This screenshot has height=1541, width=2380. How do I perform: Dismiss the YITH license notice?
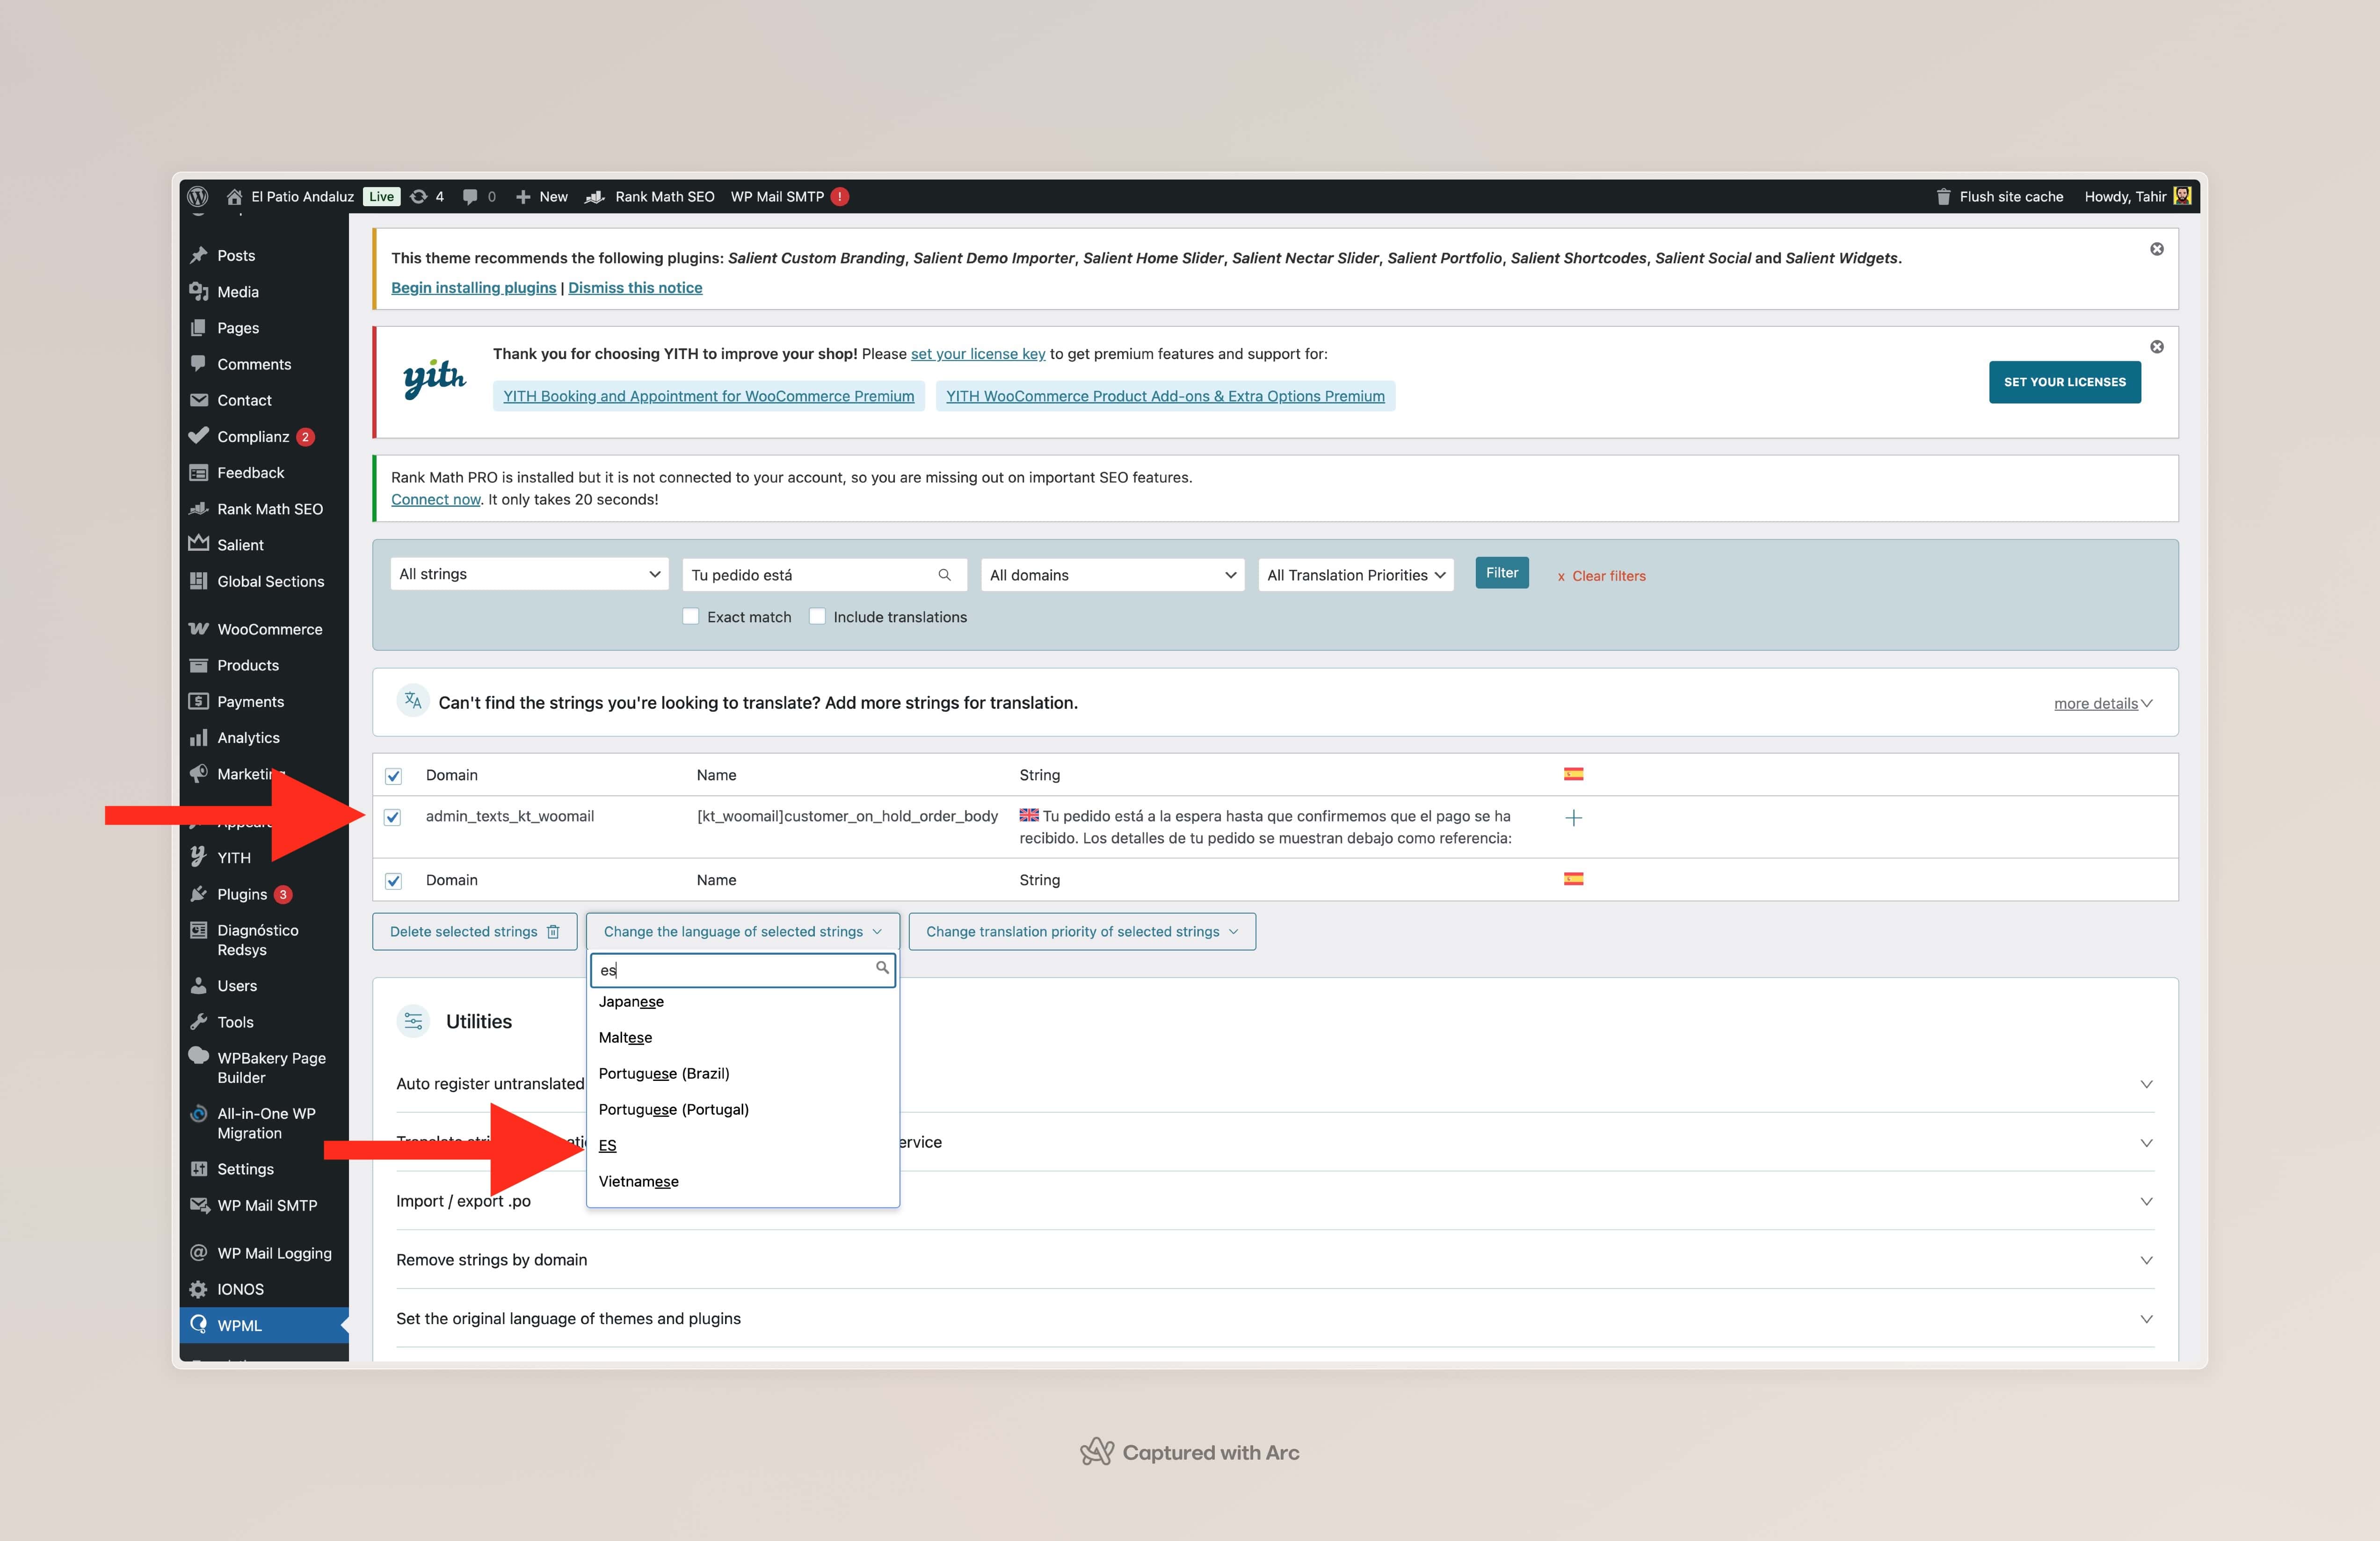click(2157, 347)
